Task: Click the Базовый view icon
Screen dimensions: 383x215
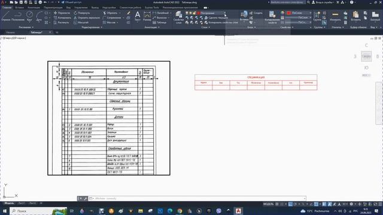Action: coord(375,16)
